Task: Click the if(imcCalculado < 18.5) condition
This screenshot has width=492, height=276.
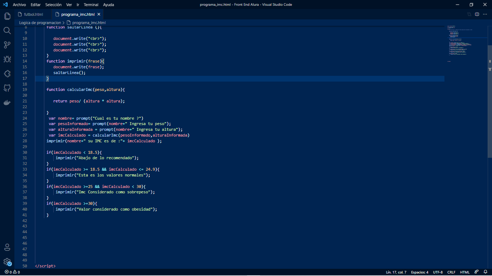Action: coord(74,152)
